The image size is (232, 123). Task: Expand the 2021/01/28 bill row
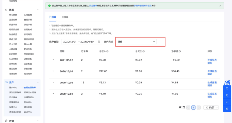[53, 60]
